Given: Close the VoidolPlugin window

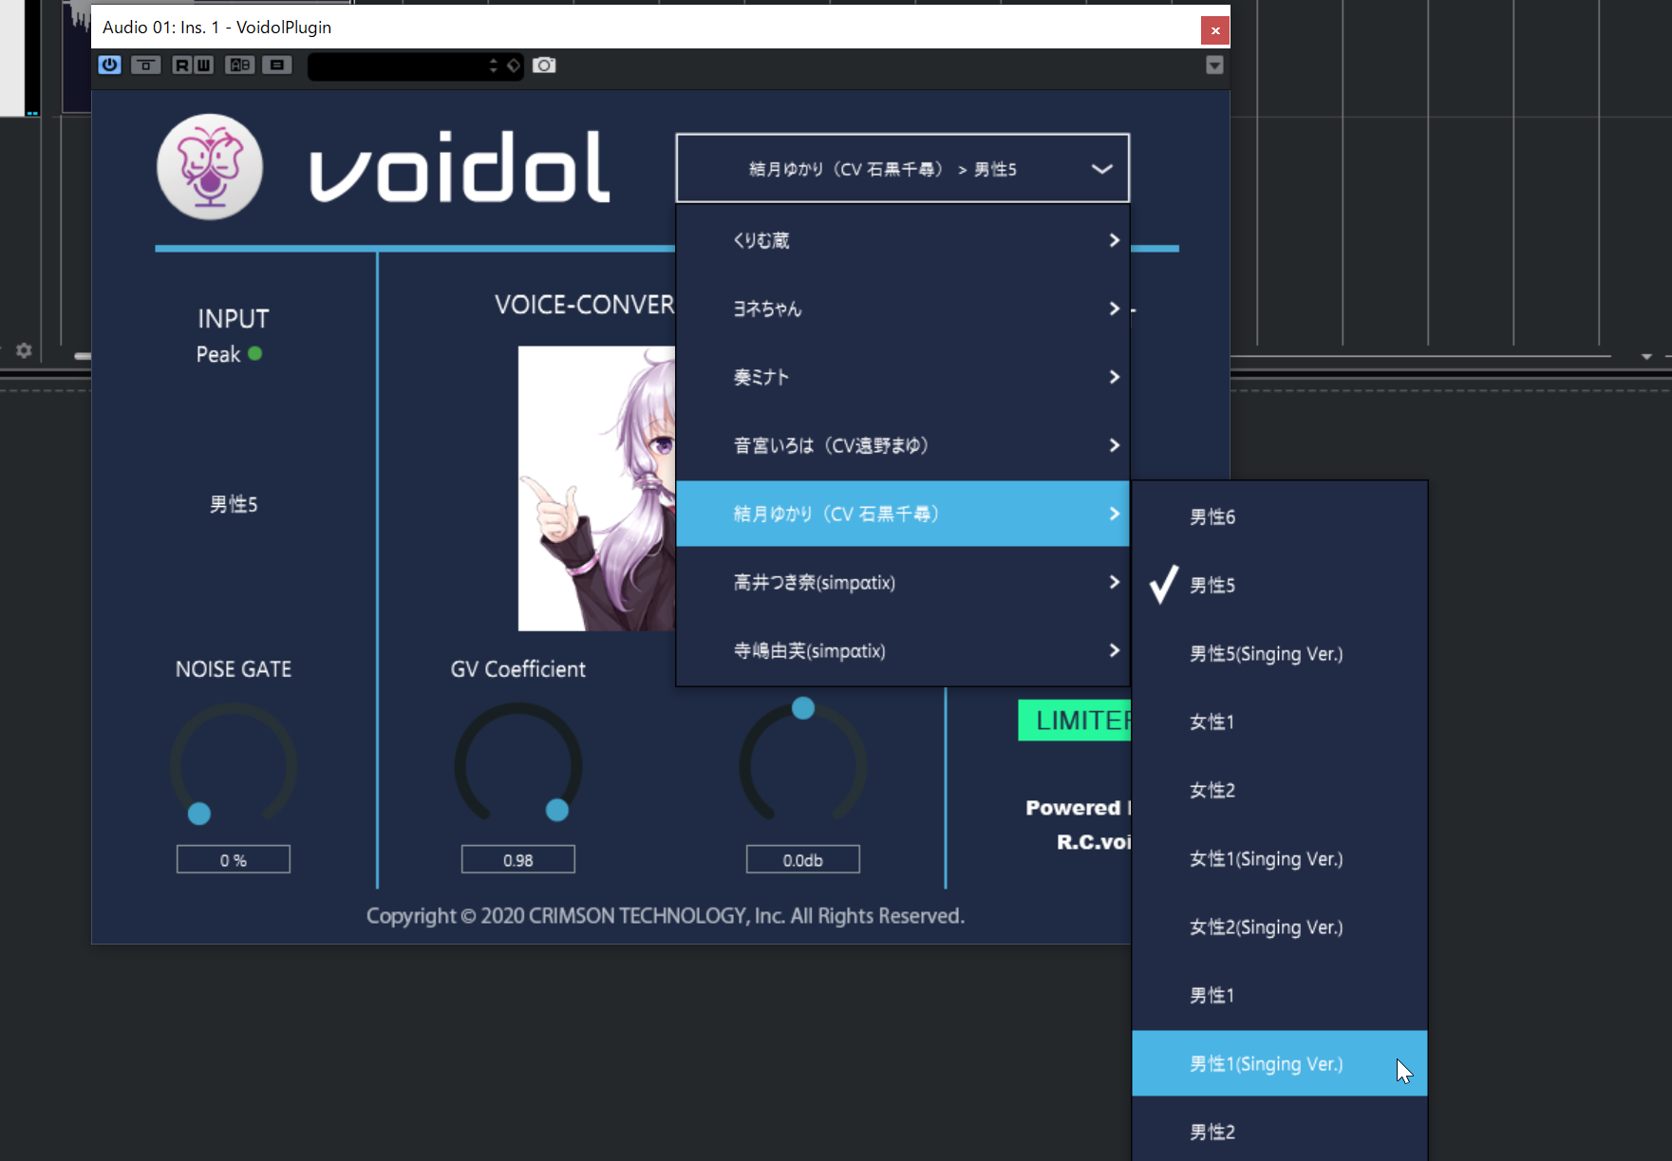Looking at the screenshot, I should (x=1215, y=30).
